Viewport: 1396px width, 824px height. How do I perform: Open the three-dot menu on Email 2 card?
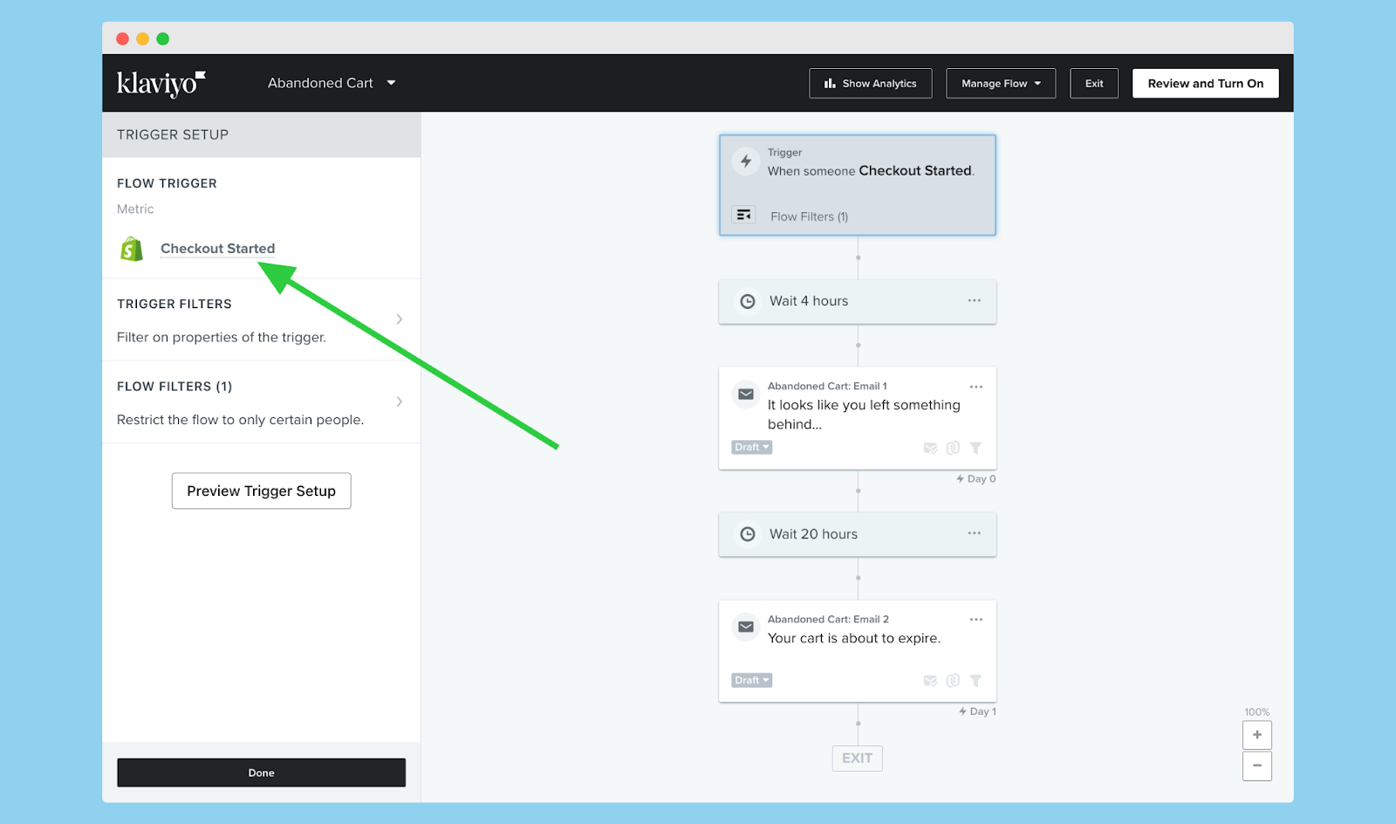point(976,619)
